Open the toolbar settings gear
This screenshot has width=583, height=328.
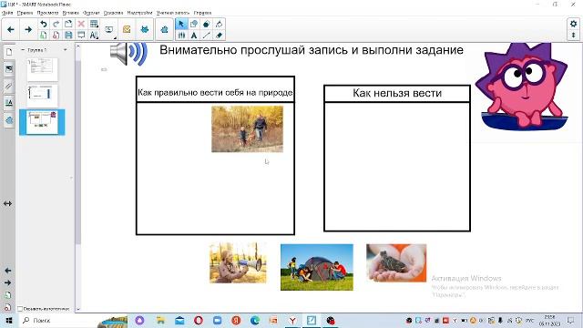[x=573, y=24]
